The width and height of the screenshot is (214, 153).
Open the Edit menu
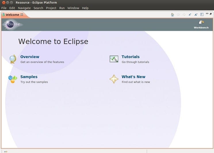12,8
